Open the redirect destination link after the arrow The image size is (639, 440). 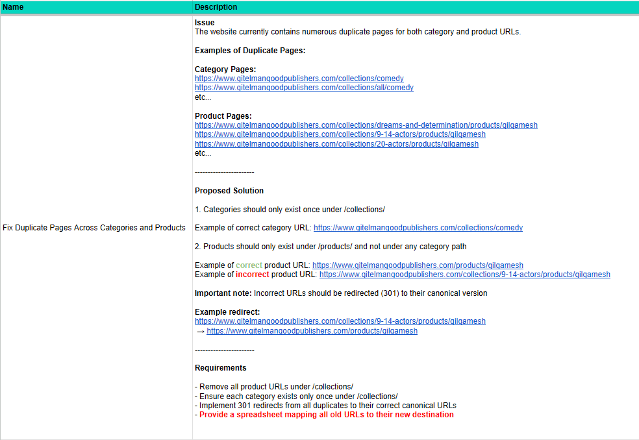pos(312,331)
